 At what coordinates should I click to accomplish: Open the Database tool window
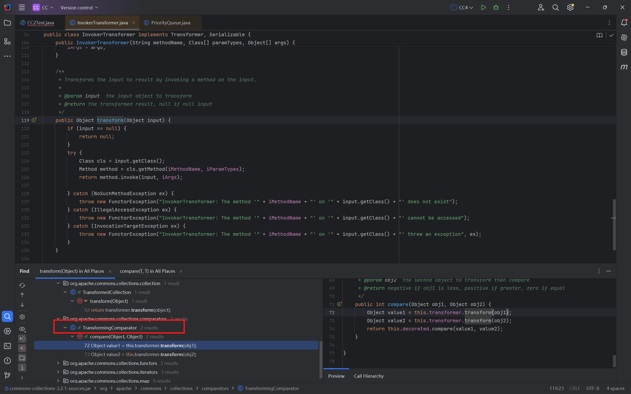pyautogui.click(x=624, y=52)
